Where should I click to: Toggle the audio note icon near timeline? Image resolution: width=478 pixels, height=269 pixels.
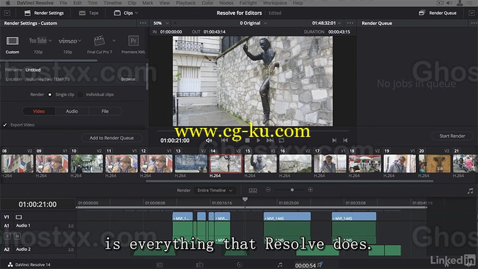470,191
